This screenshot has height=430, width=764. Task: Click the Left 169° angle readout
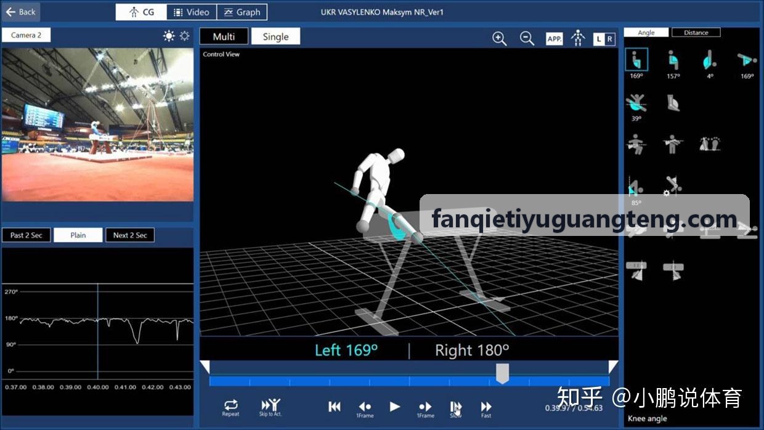[346, 351]
